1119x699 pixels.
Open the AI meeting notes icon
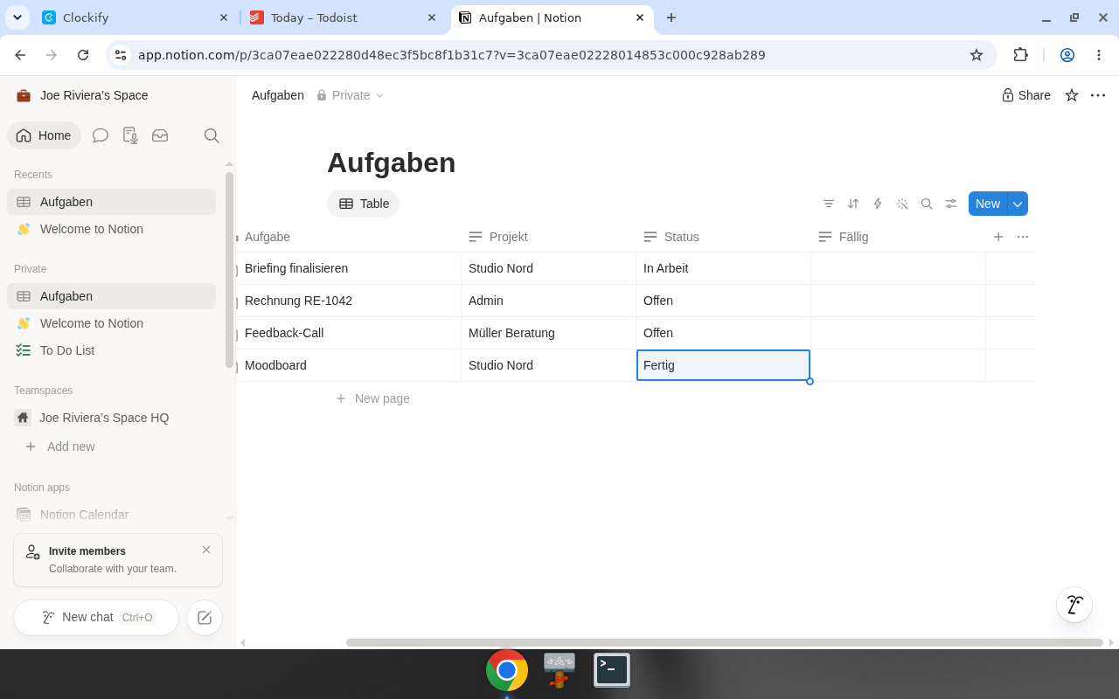click(130, 135)
